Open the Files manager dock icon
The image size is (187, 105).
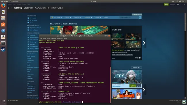pos(3,18)
